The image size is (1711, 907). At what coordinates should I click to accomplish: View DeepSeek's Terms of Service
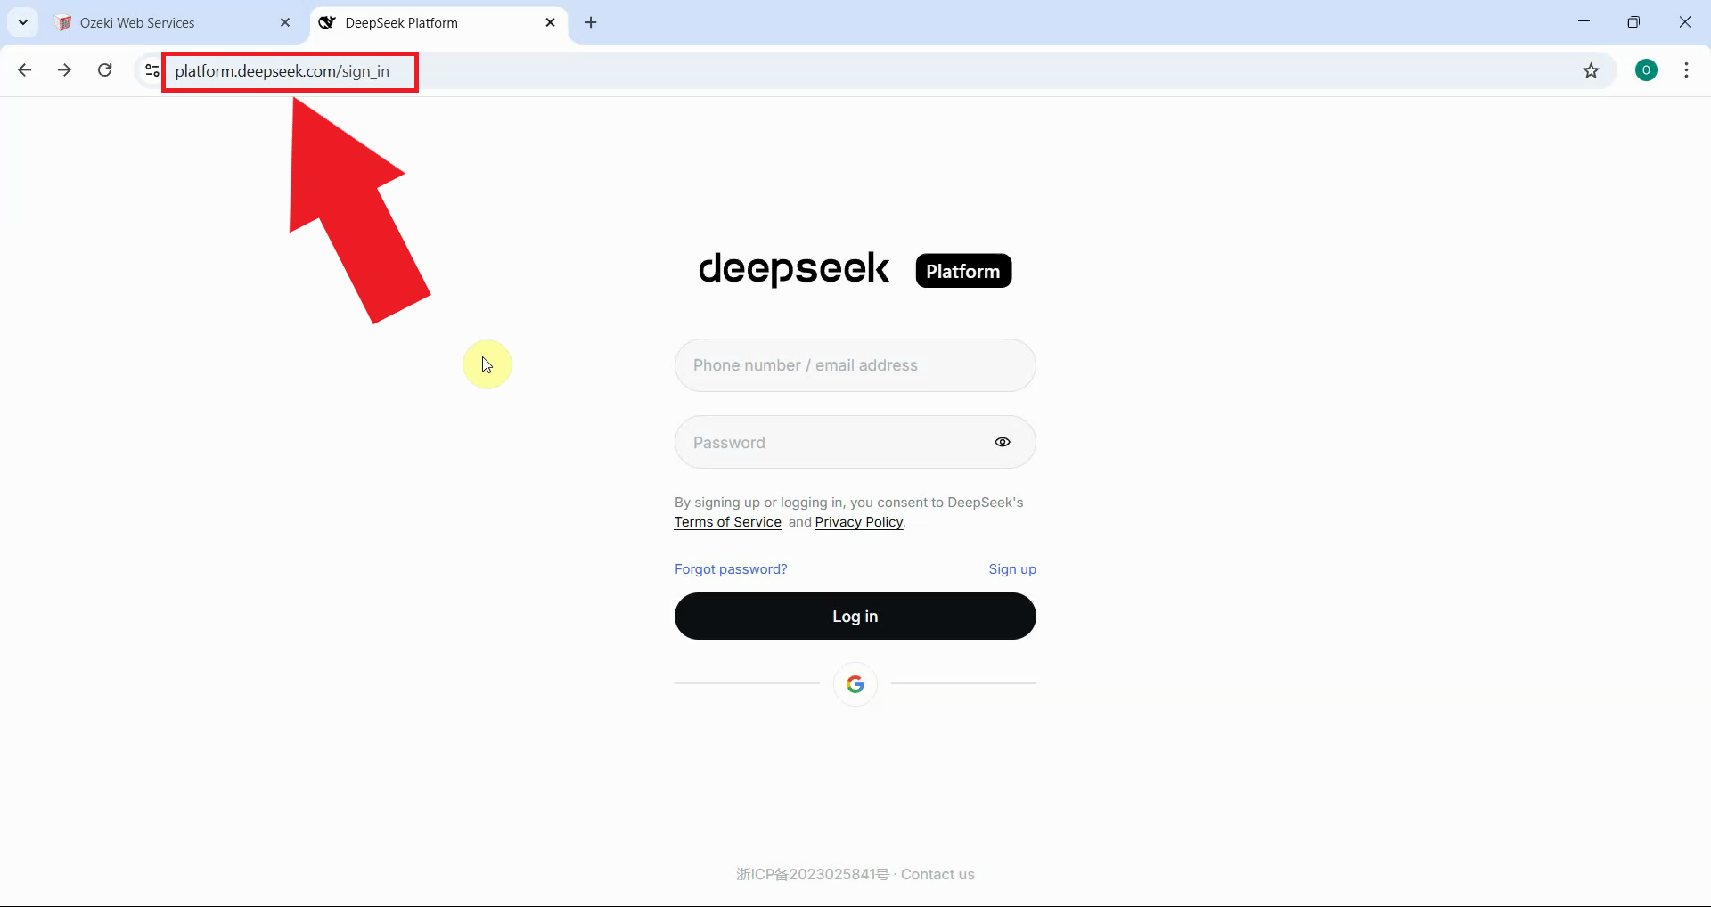coord(727,522)
